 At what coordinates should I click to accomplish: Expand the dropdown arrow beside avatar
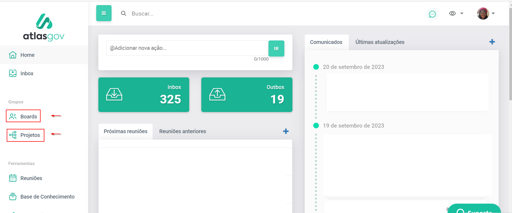pos(493,13)
